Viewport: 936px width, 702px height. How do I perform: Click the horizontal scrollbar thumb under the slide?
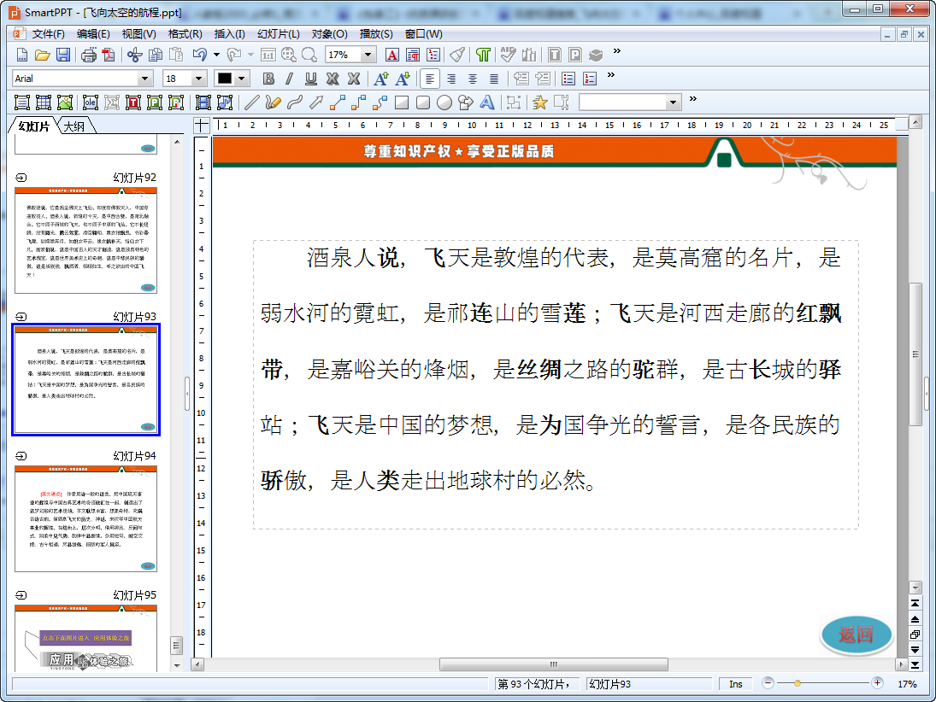coord(553,664)
